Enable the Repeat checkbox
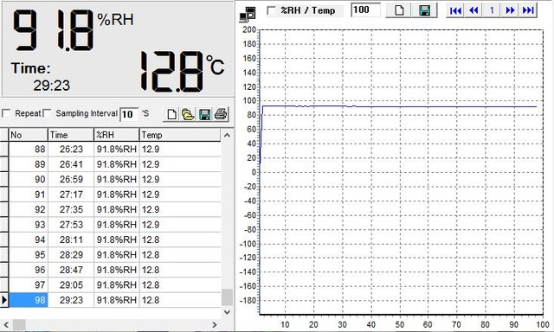The width and height of the screenshot is (554, 332). (6, 113)
